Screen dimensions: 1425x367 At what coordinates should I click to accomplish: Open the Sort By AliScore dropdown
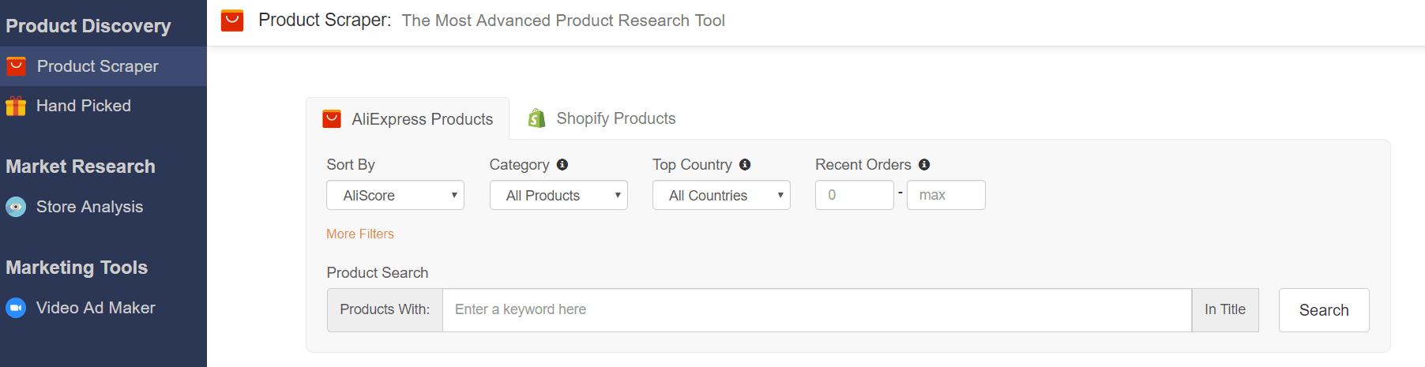[x=395, y=195]
